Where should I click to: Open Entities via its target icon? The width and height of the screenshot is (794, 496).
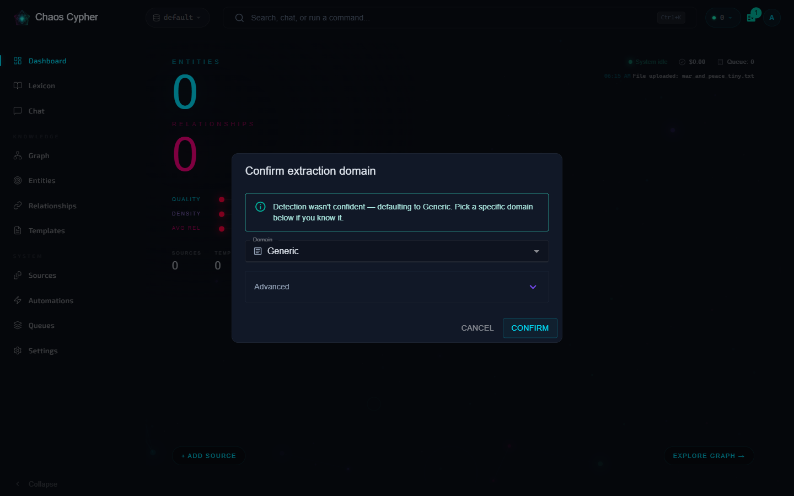(x=18, y=180)
